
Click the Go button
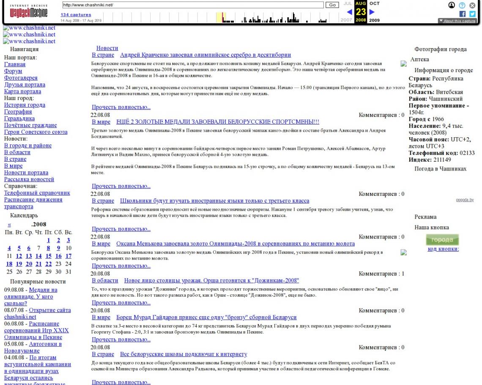pyautogui.click(x=332, y=5)
